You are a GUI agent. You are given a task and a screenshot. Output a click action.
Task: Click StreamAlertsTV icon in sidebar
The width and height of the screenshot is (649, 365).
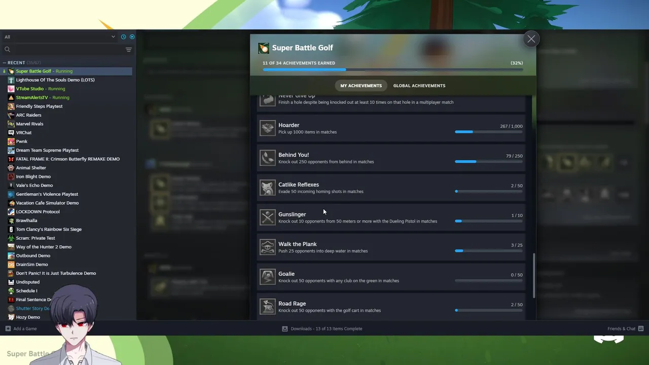pos(11,97)
